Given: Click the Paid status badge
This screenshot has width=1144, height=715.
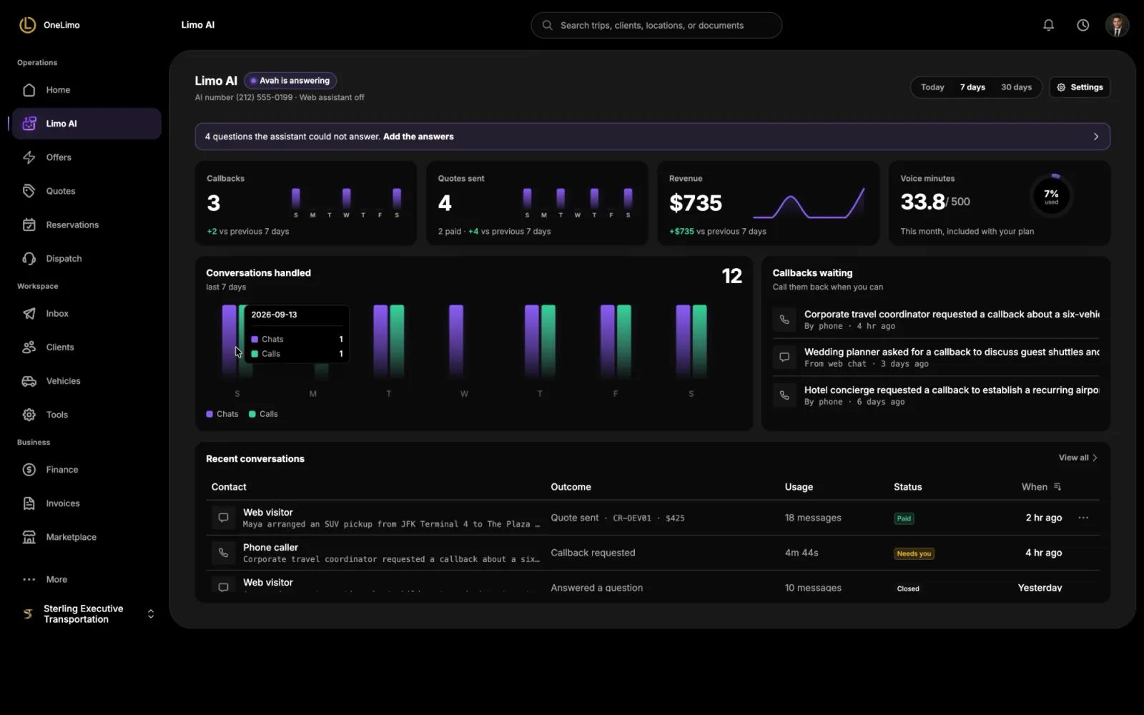Looking at the screenshot, I should 904,518.
